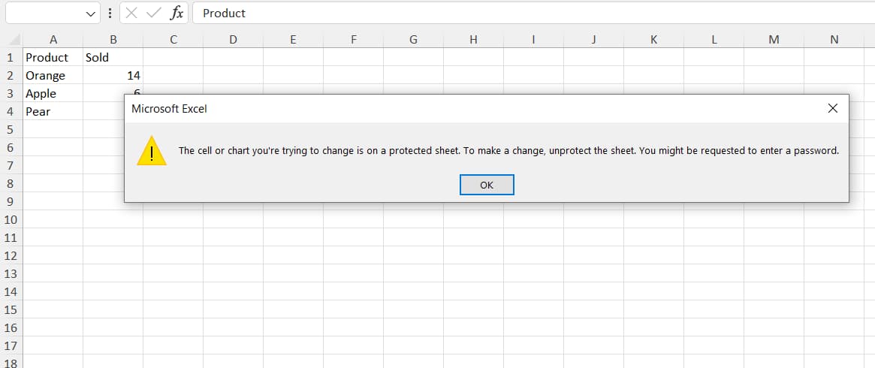This screenshot has width=875, height=368.
Task: Select row 17 header
Action: pyautogui.click(x=11, y=345)
